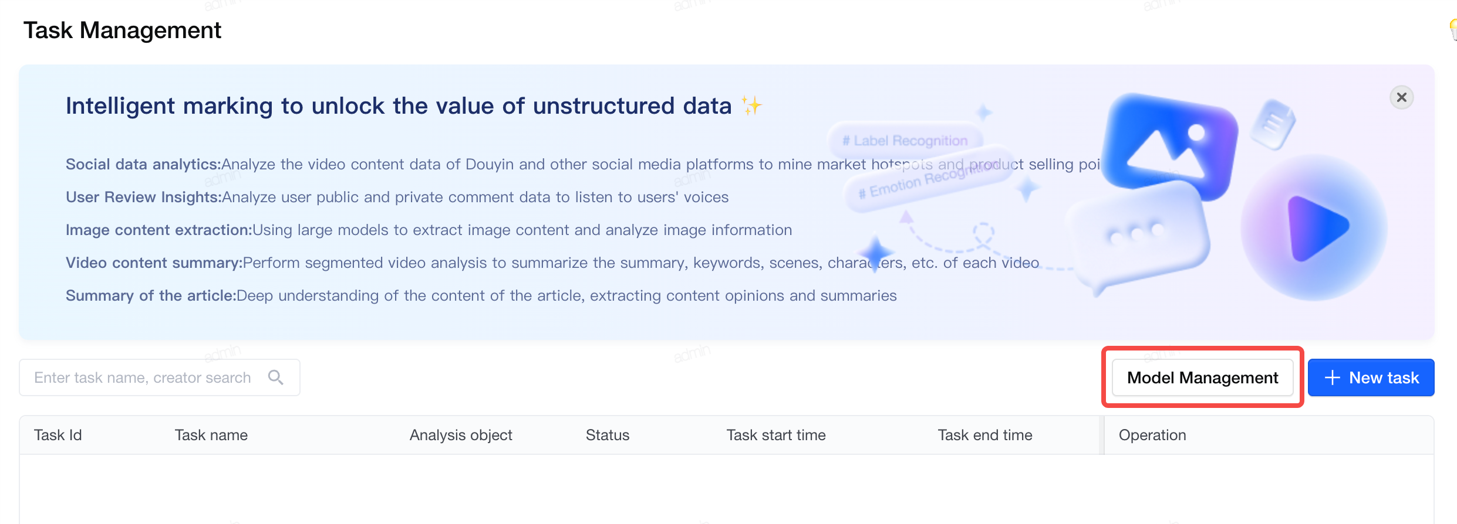The image size is (1457, 524).
Task: Close the intelligent marking banner
Action: (1401, 97)
